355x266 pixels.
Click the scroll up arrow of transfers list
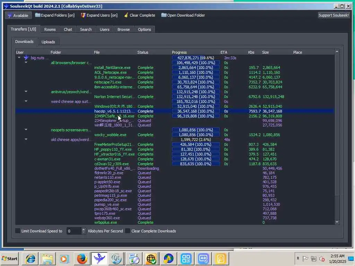337,52
